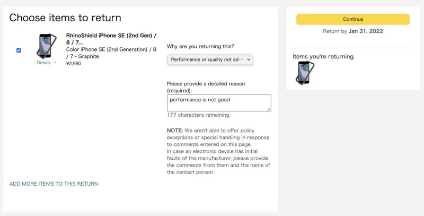This screenshot has height=216, width=424.
Task: Click the RhinoShield case product image
Action: tap(46, 46)
